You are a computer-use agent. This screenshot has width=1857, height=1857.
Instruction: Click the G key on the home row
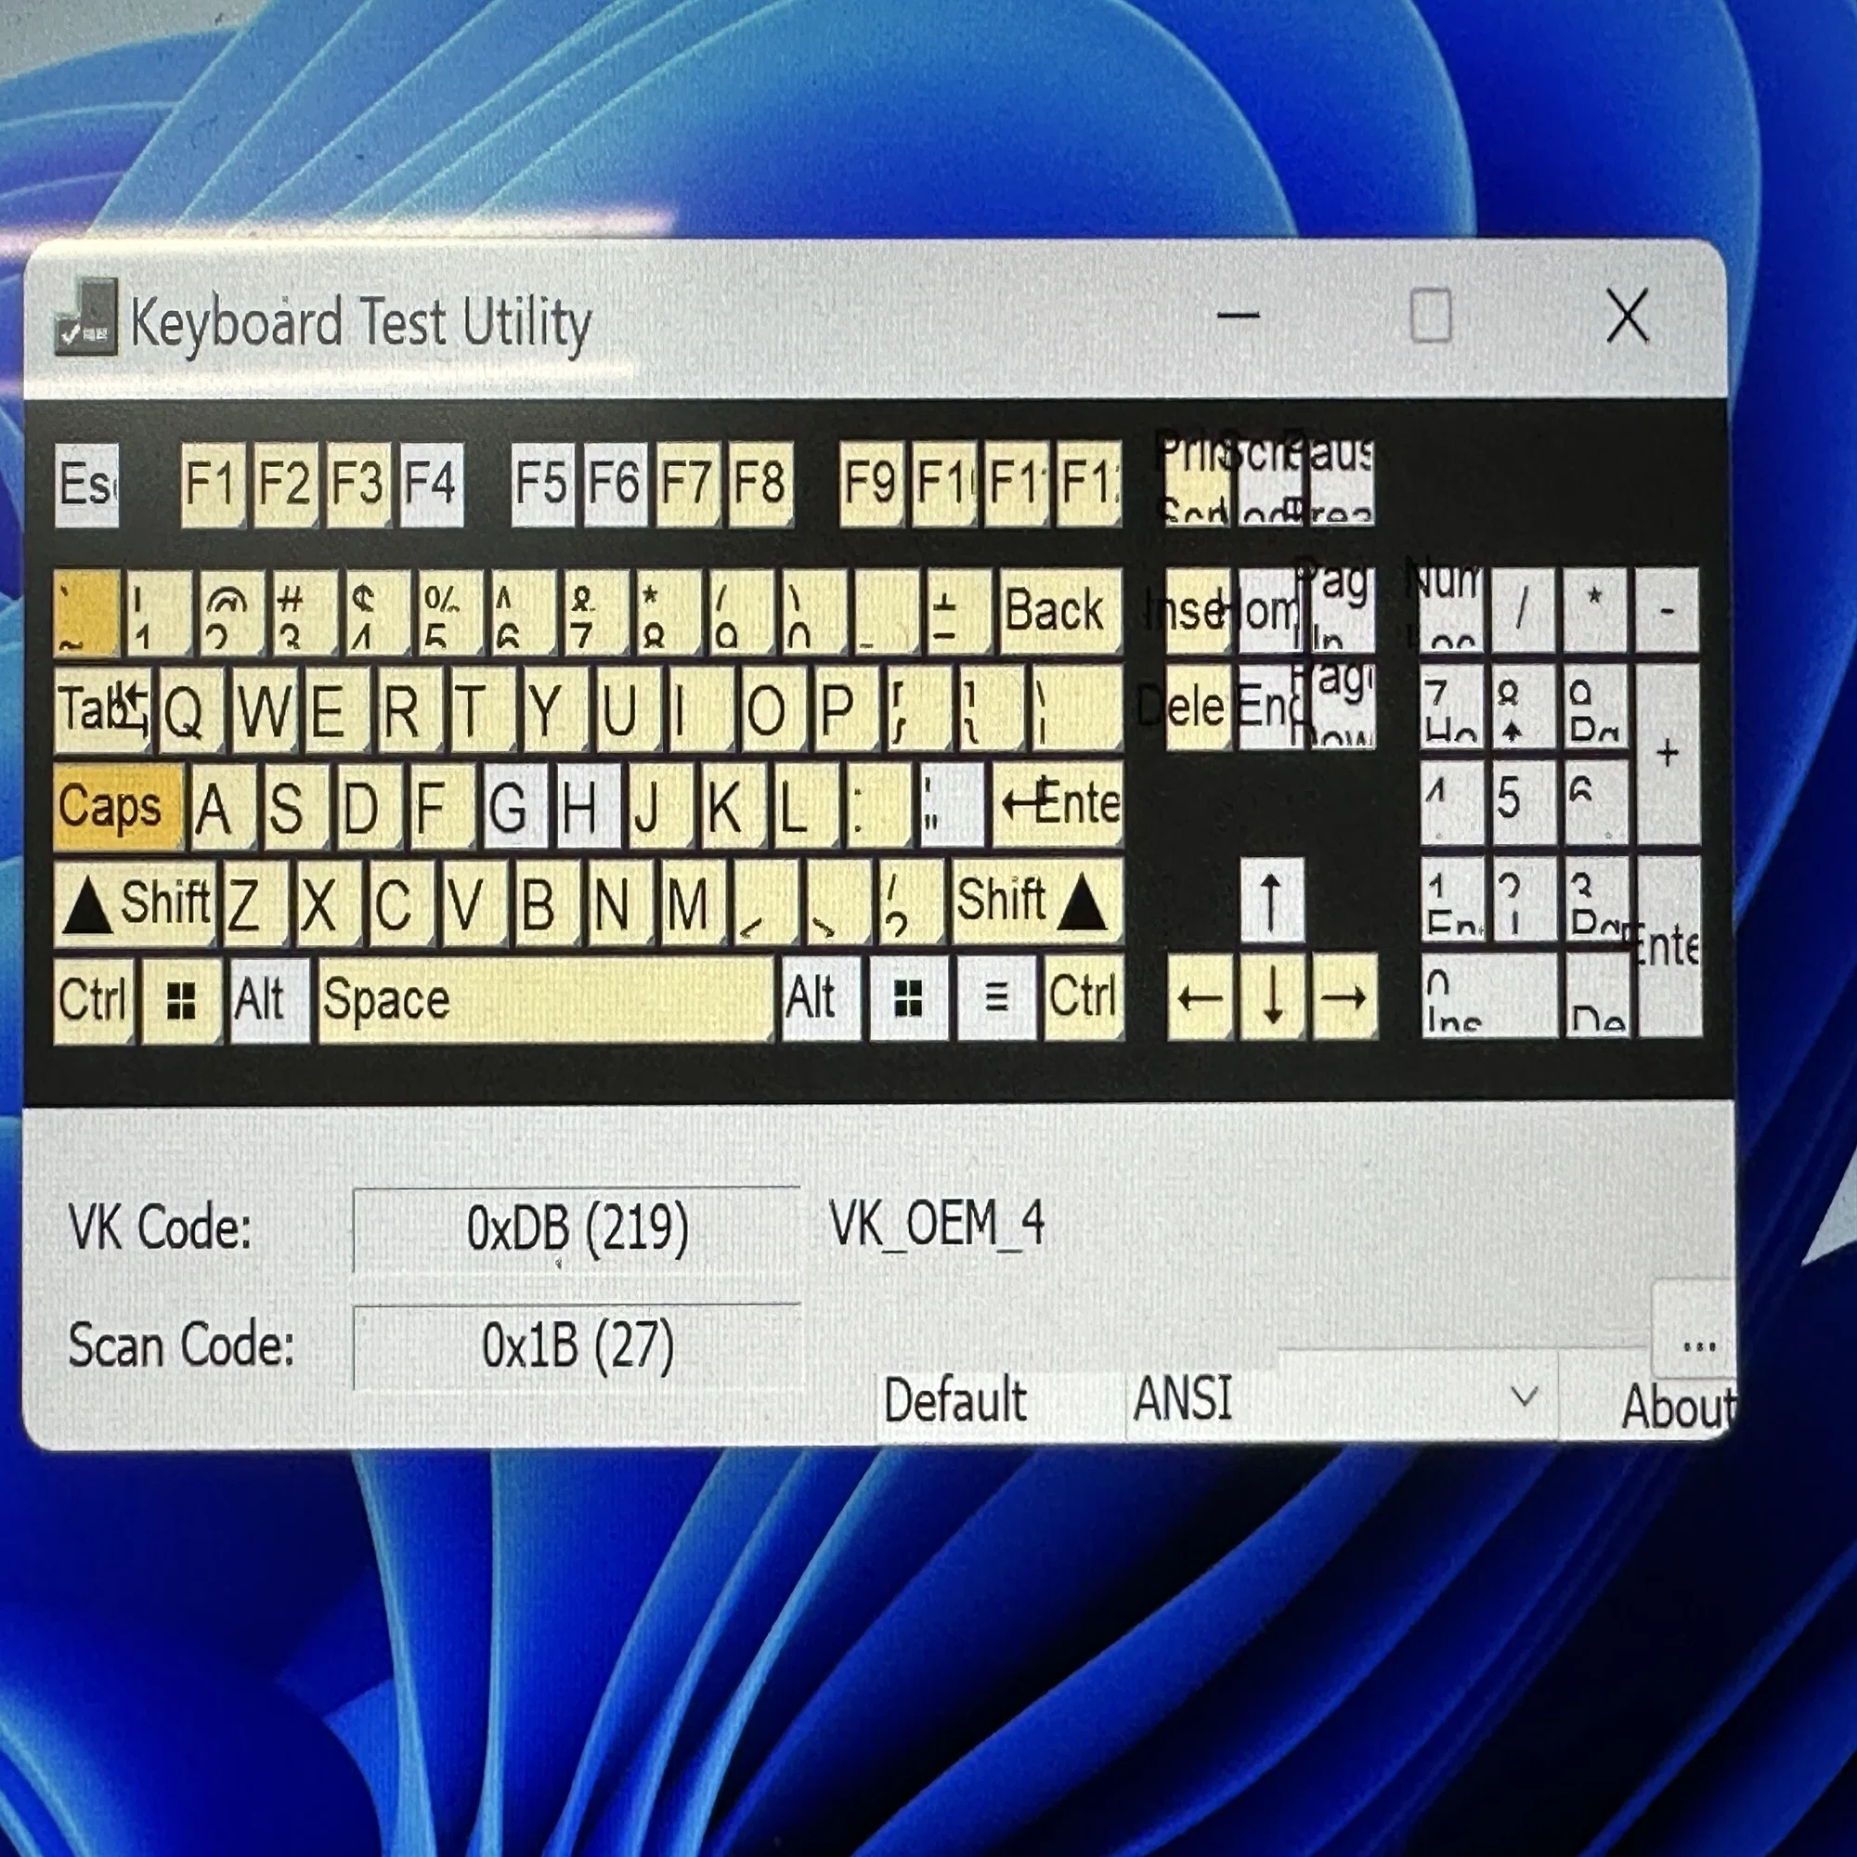tap(515, 807)
